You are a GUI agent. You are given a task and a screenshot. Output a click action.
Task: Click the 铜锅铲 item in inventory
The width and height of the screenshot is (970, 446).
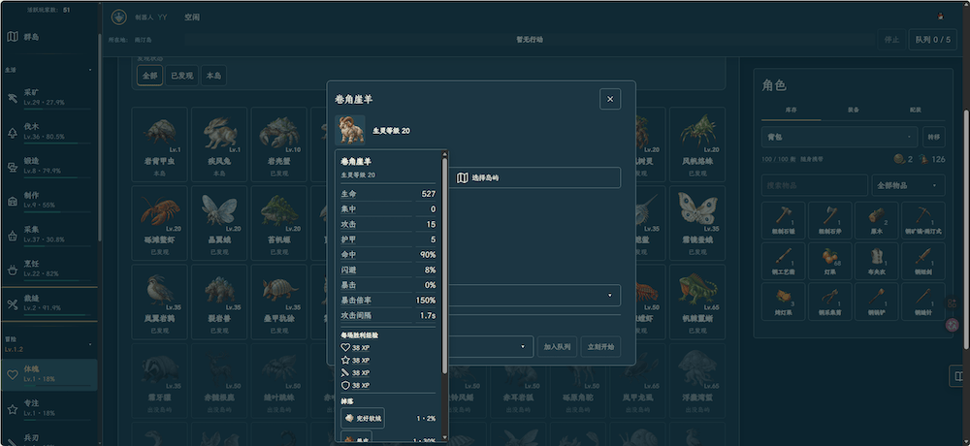pyautogui.click(x=876, y=302)
